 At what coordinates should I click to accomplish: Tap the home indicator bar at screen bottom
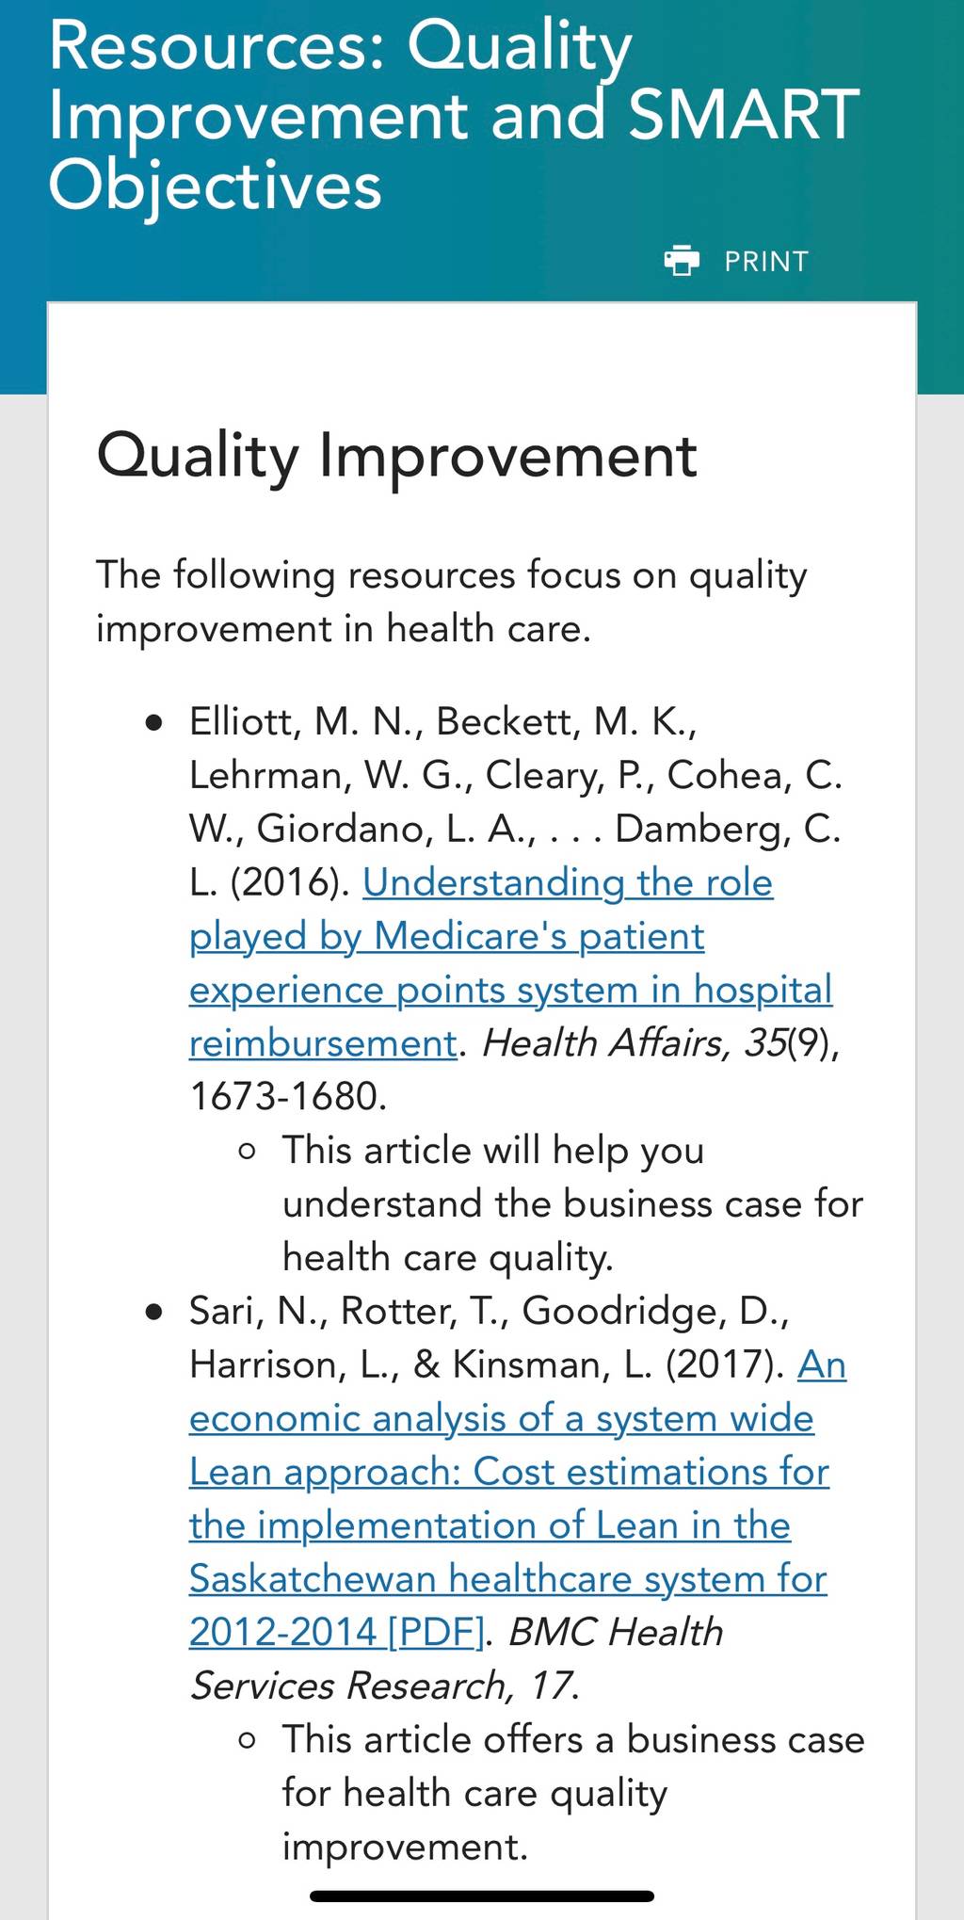pyautogui.click(x=482, y=1896)
